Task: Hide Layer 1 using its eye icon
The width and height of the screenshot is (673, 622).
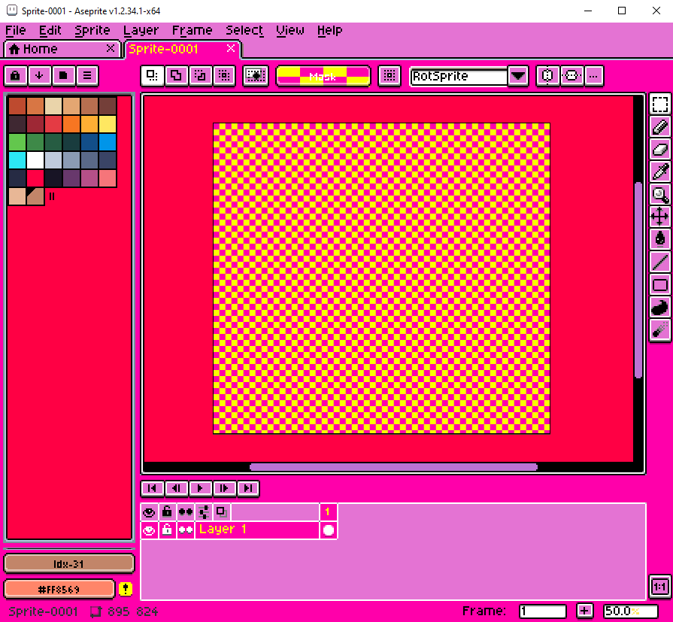Action: pyautogui.click(x=149, y=530)
